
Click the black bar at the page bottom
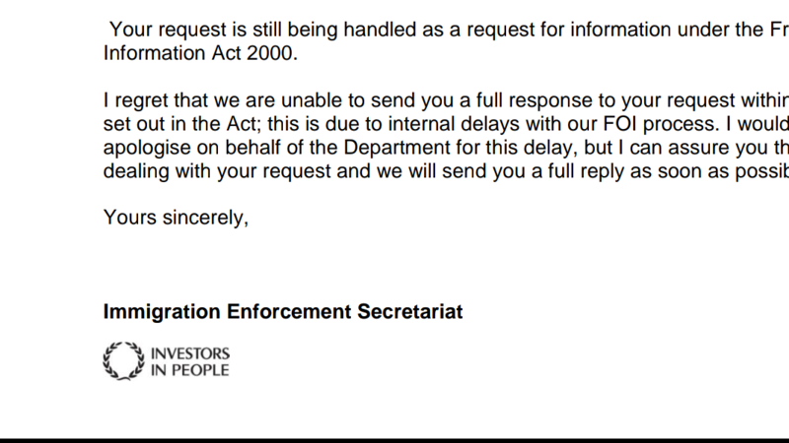pos(394,440)
